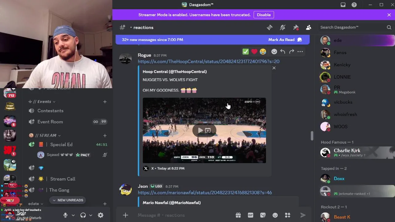Create channel in edate category plus

[x=105, y=203]
